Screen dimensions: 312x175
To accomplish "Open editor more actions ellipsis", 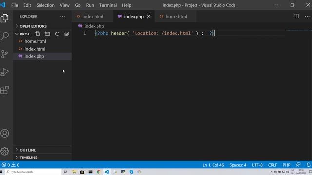I will [x=307, y=16].
